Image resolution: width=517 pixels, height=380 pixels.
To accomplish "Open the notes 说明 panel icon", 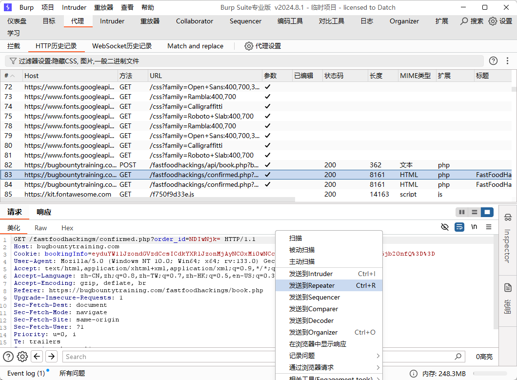I will pyautogui.click(x=508, y=288).
